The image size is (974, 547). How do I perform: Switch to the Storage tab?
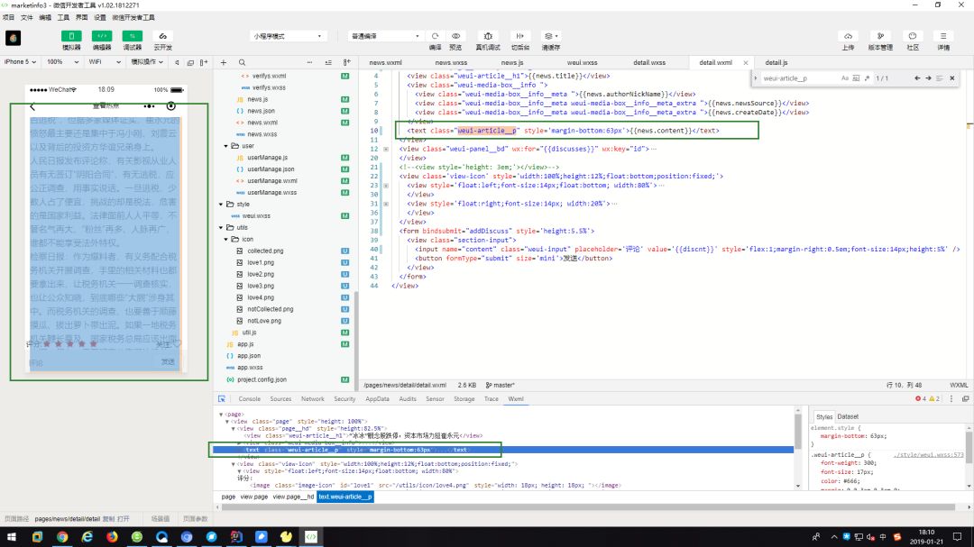point(464,398)
